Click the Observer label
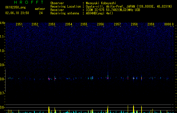The image size is (177, 113). pos(57,3)
